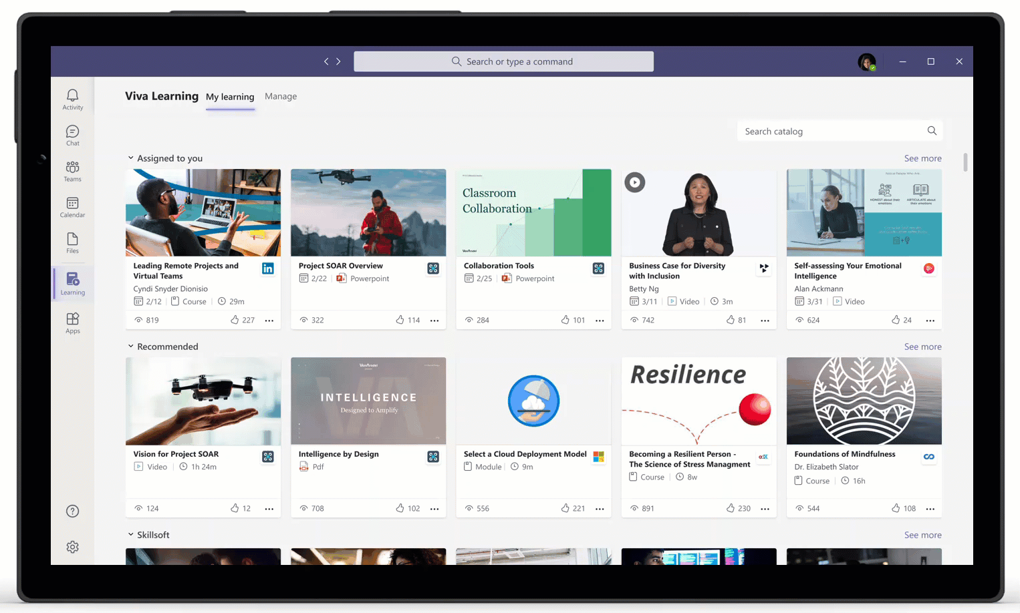
Task: Play the Business Case for Diversity video
Action: click(634, 182)
